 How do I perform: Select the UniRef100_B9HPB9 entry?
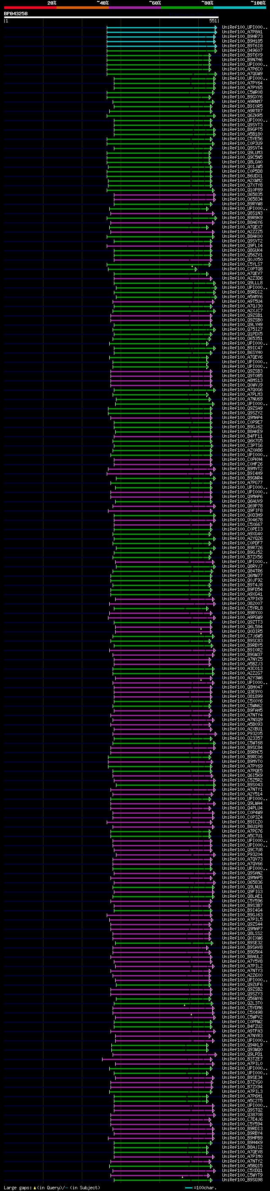click(x=242, y=1138)
